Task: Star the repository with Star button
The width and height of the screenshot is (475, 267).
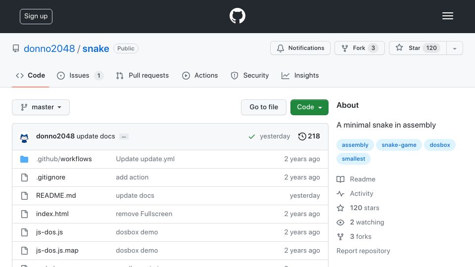Action: tap(418, 48)
